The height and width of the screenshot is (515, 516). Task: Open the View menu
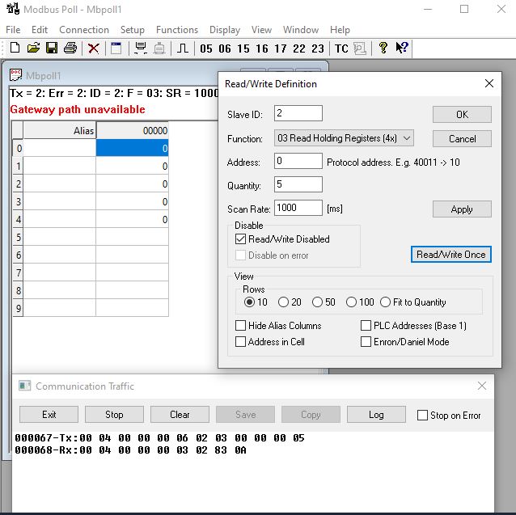point(261,30)
